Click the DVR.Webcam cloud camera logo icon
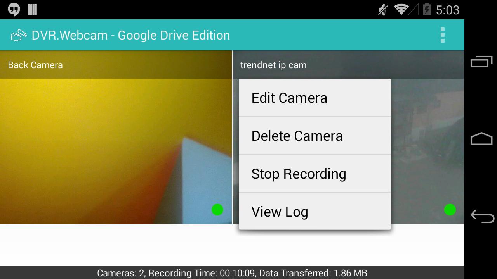 click(17, 35)
